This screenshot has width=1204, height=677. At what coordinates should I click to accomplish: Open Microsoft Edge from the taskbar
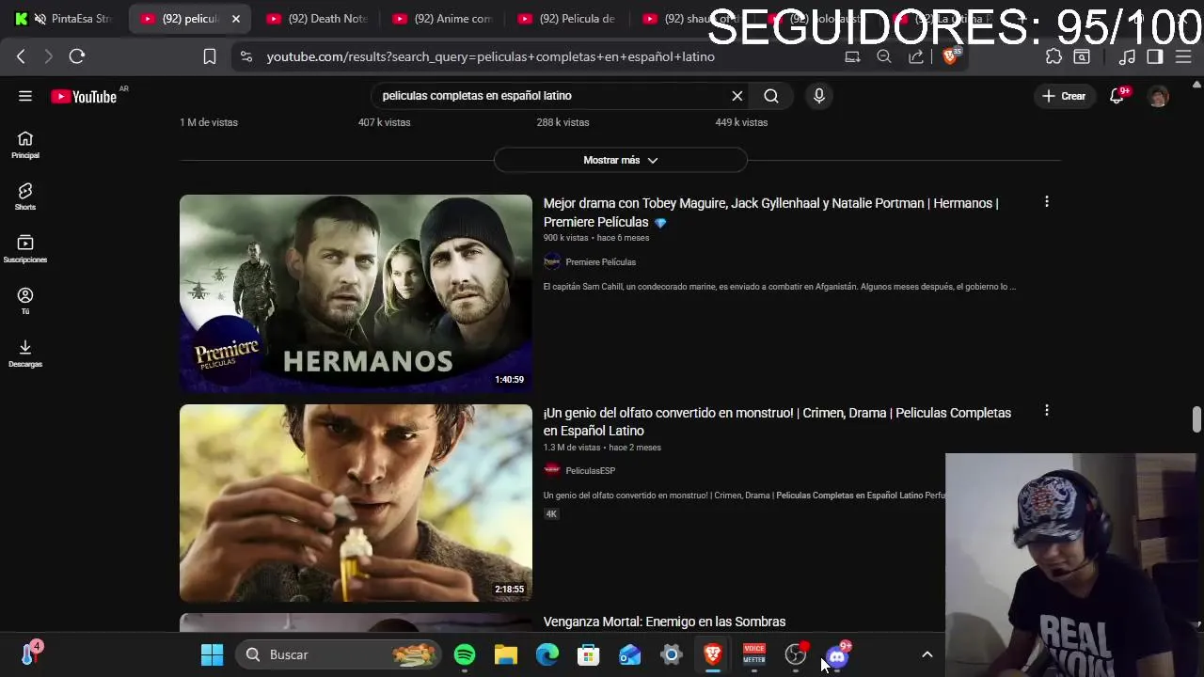[x=547, y=654]
